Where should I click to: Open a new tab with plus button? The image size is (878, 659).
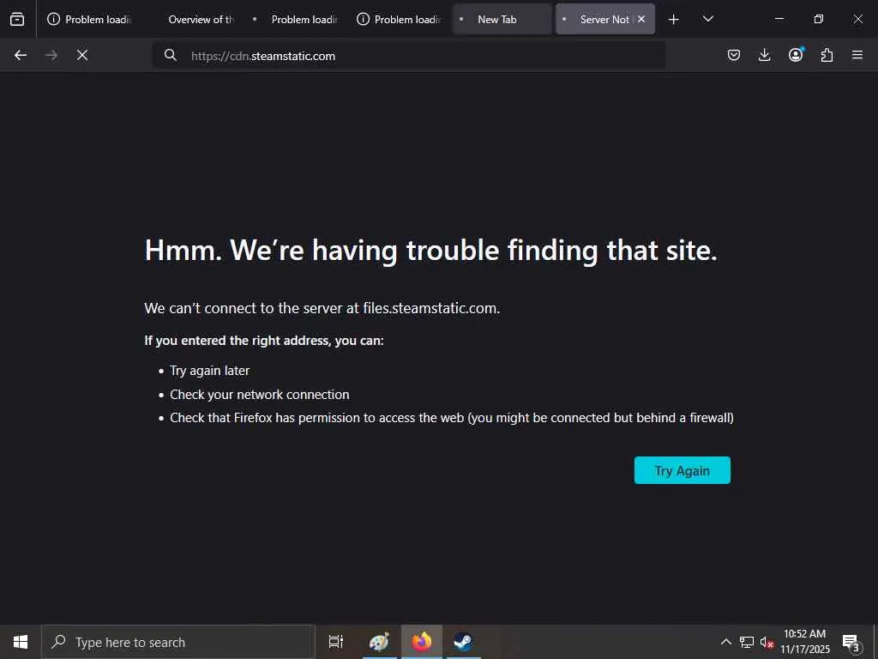[674, 20]
